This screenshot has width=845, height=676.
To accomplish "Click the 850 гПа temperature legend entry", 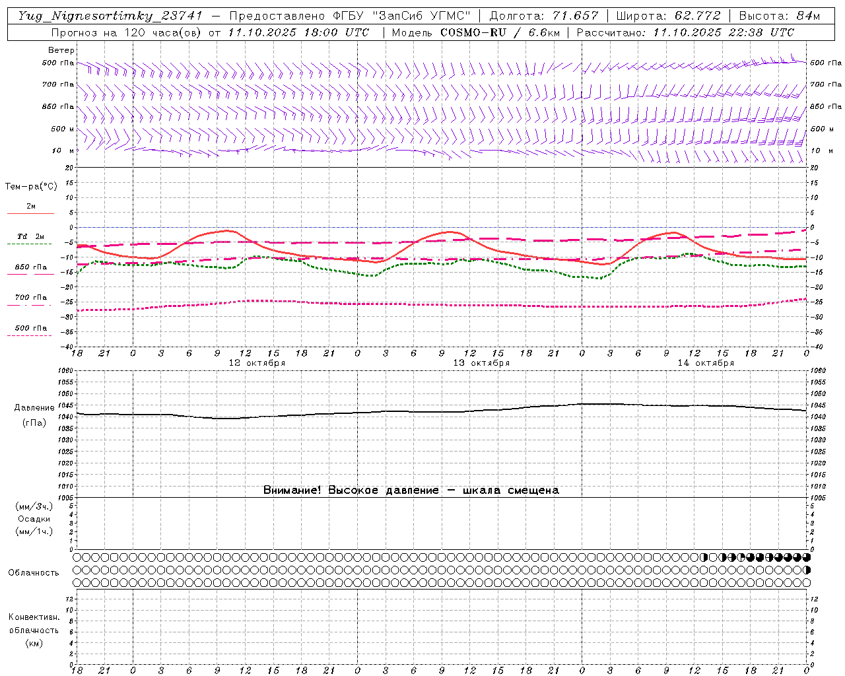I will point(31,267).
